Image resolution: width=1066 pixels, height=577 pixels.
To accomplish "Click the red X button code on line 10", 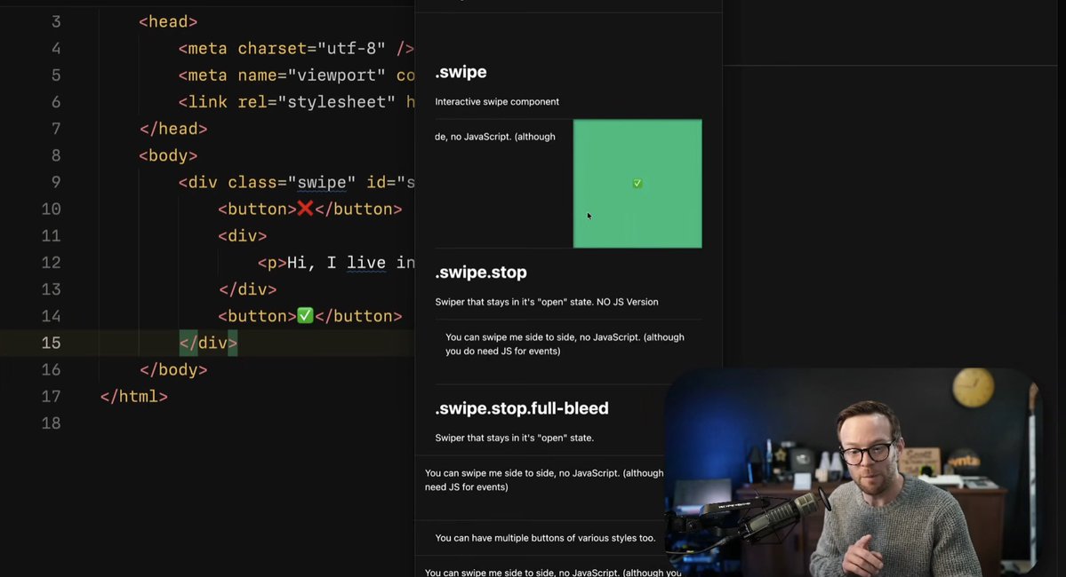I will tap(310, 209).
